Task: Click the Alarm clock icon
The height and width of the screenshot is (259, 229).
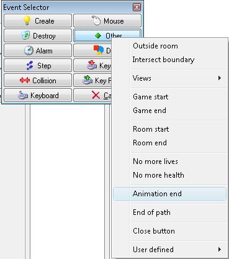Action: click(x=29, y=50)
